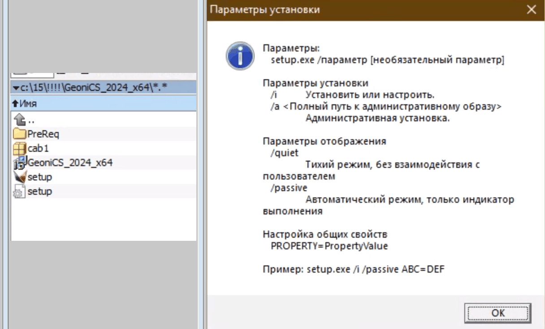Click the setup executable application icon
Viewport: 545px width, 329px height.
click(20, 177)
